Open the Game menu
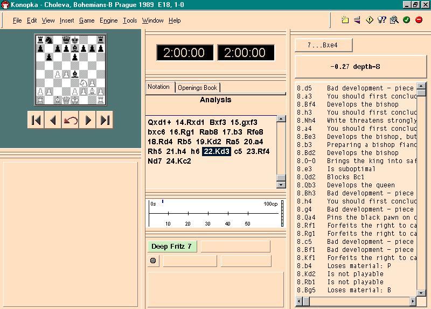 click(x=87, y=20)
